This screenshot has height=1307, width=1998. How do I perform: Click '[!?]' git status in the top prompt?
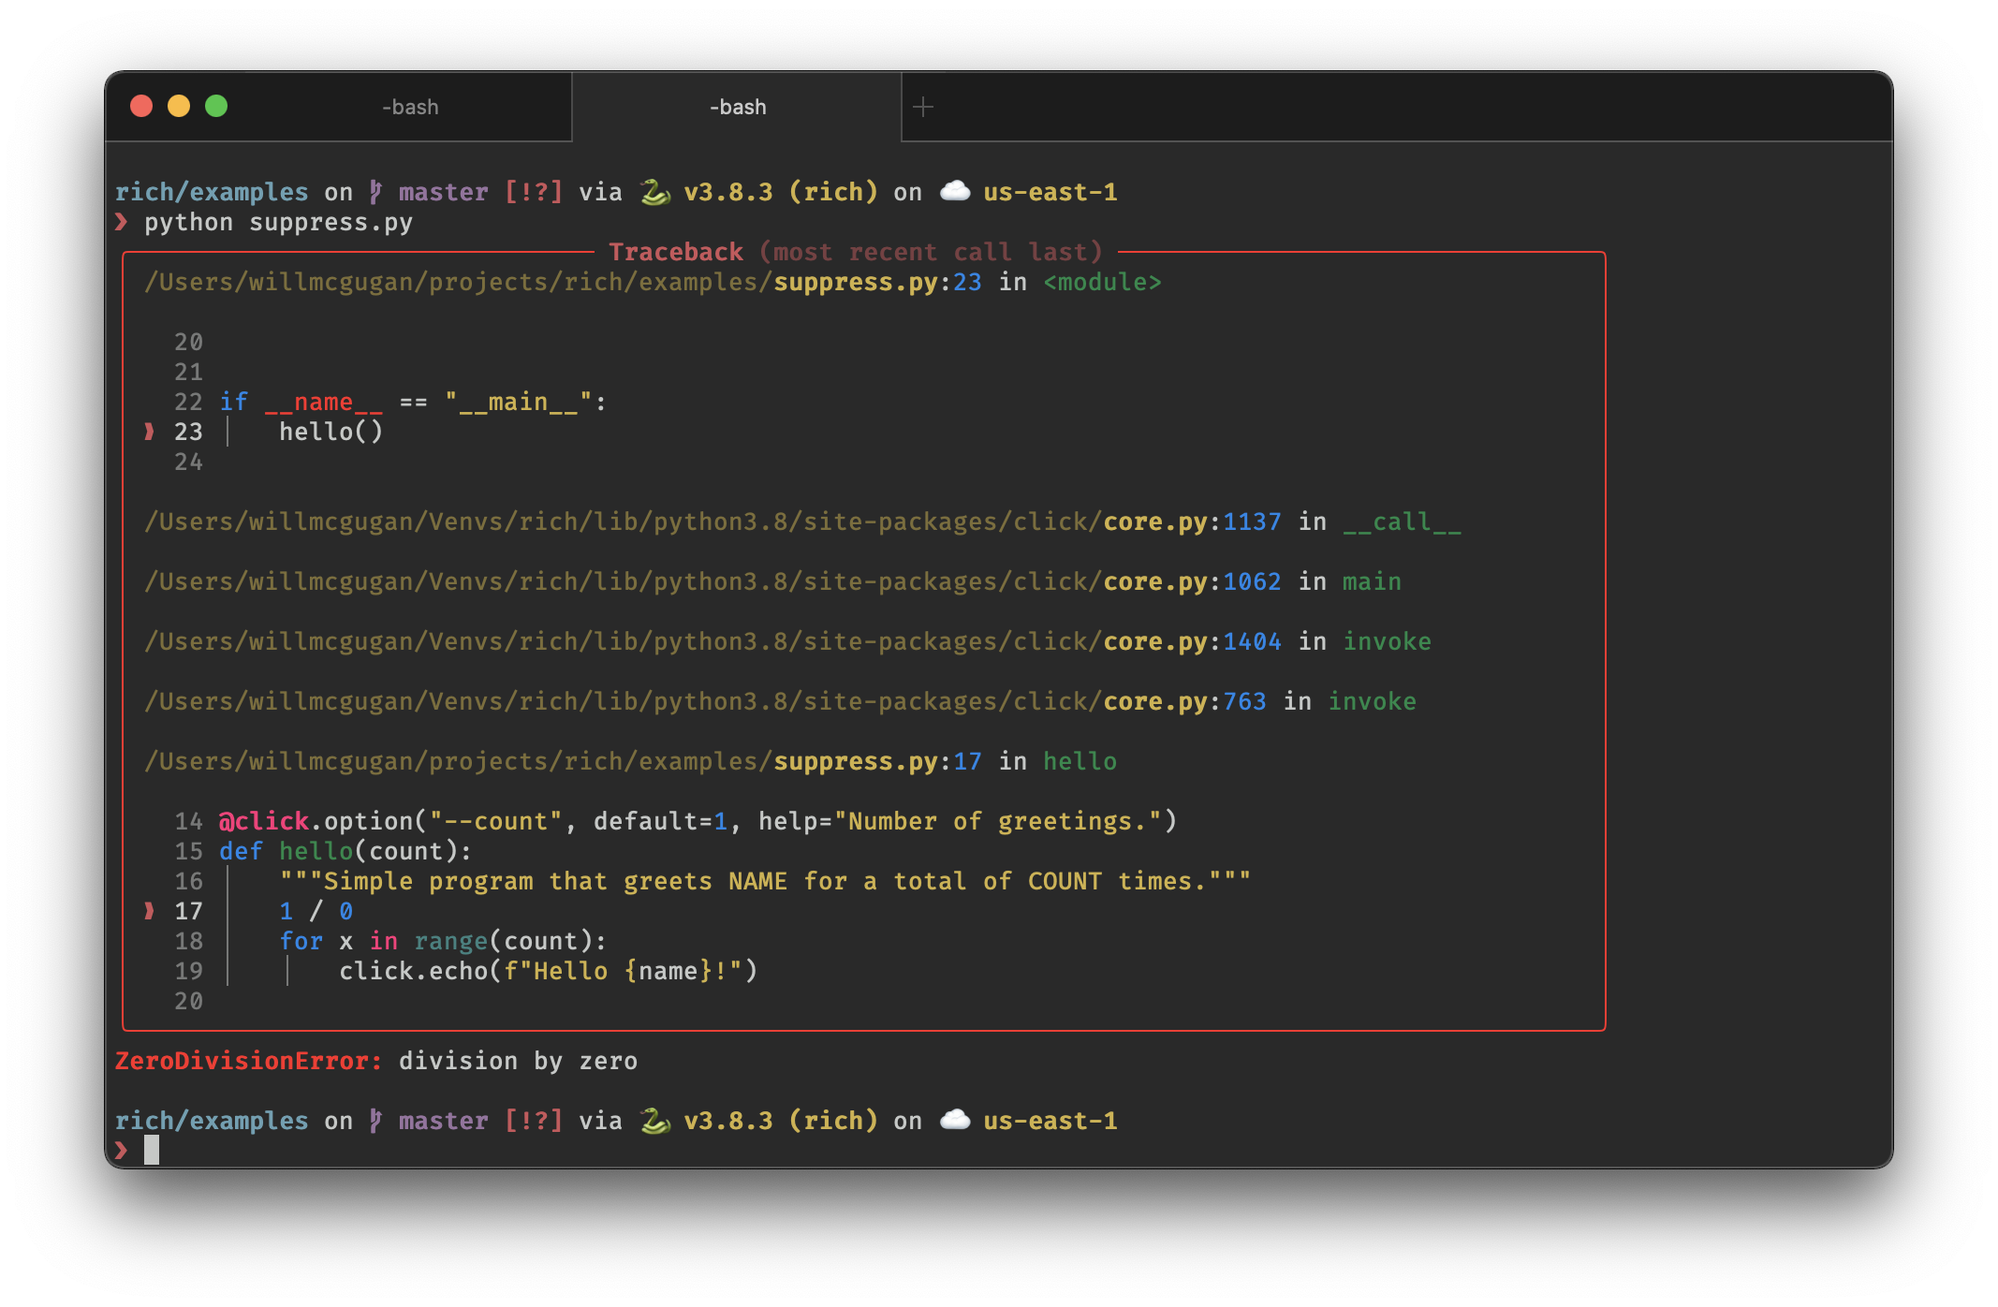[533, 193]
